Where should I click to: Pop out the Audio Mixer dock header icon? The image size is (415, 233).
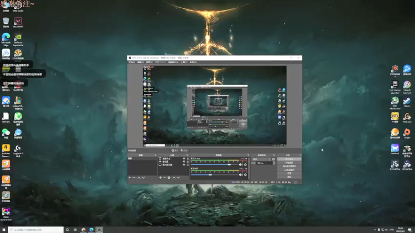point(248,155)
